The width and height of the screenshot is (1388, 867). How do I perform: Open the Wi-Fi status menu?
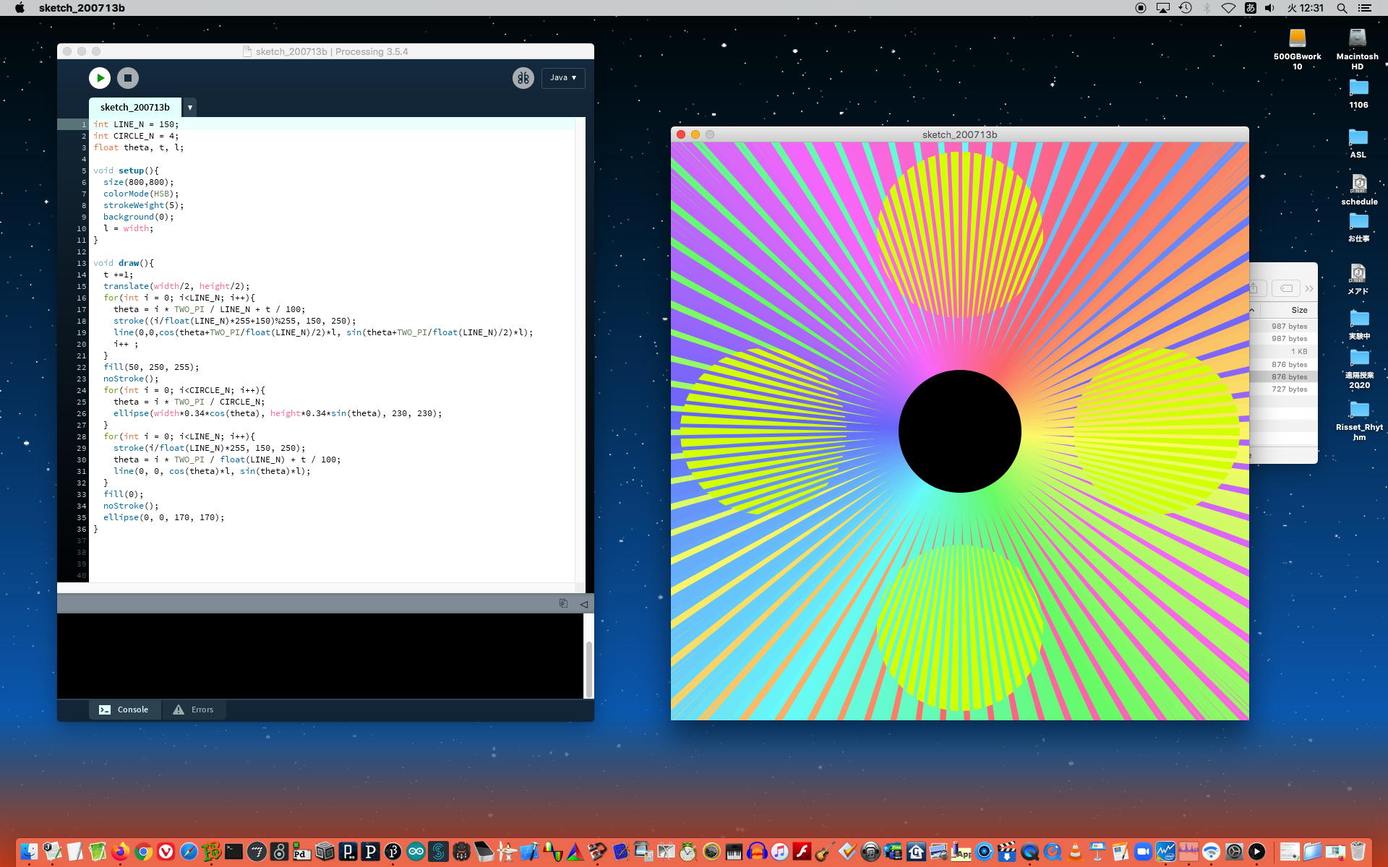click(x=1228, y=8)
